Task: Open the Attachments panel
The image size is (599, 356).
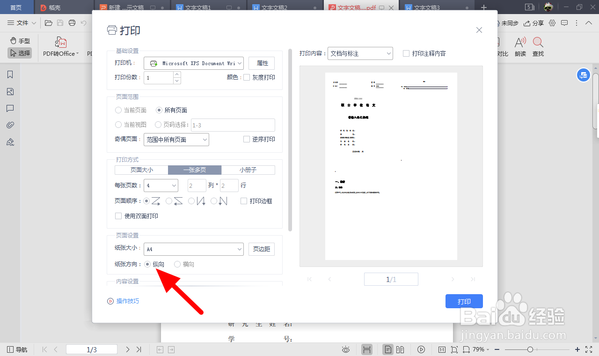Action: click(10, 125)
